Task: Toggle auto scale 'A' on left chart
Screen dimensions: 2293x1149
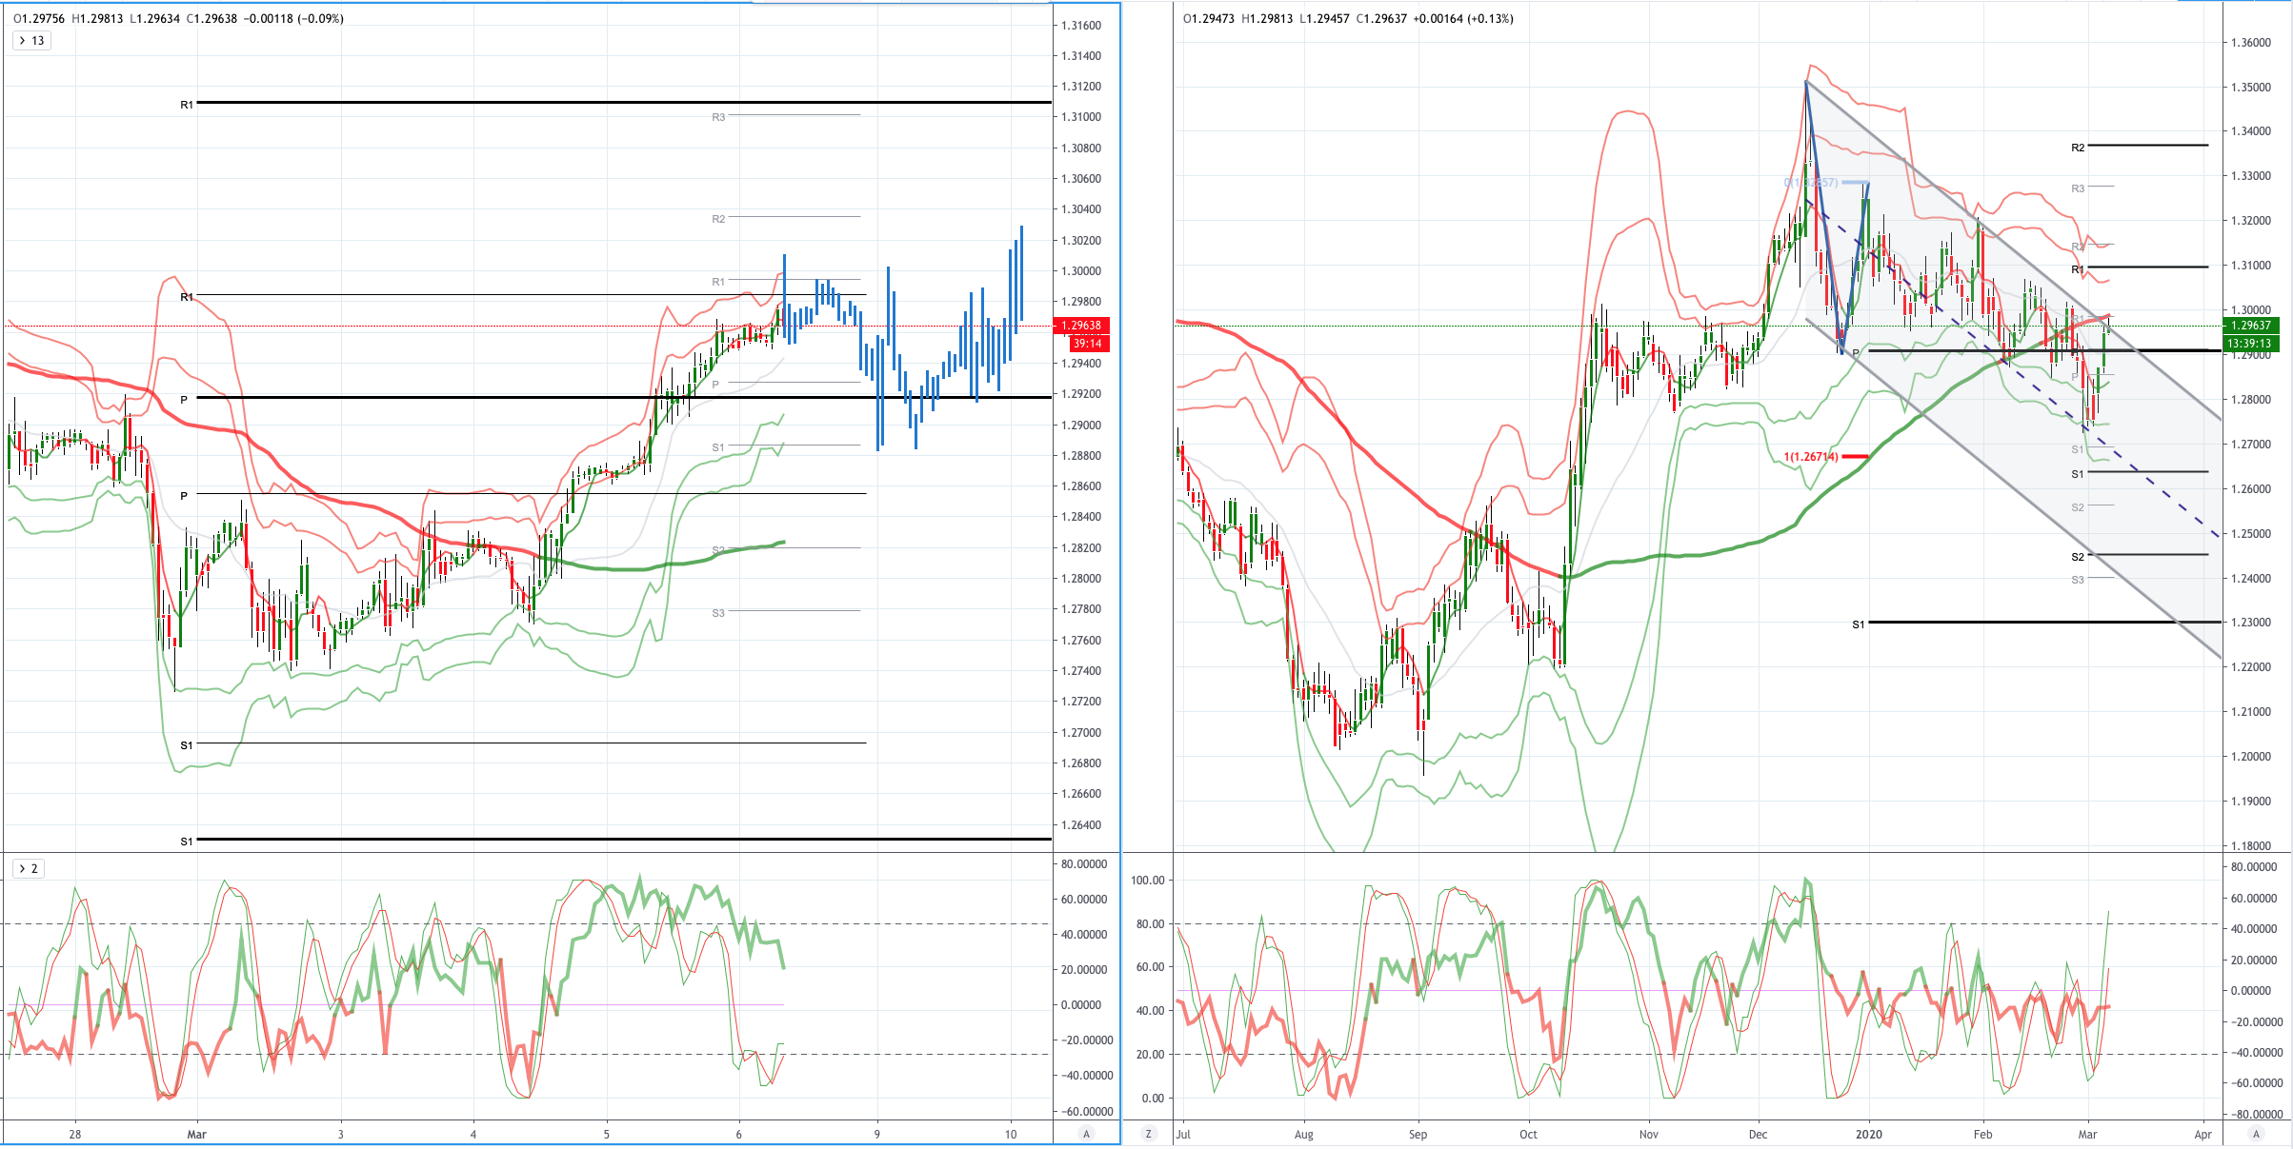Action: [x=1086, y=1134]
